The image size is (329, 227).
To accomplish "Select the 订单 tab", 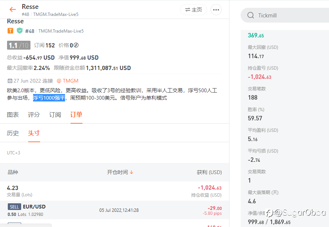I will 76,115.
